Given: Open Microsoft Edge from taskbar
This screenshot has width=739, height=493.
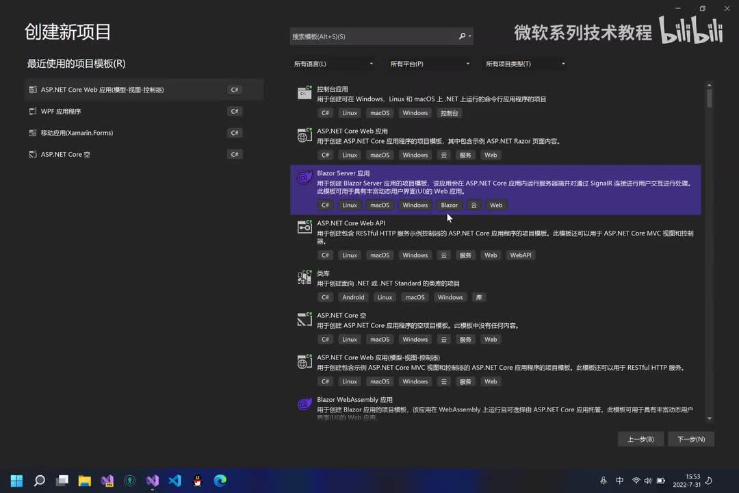Looking at the screenshot, I should pos(220,480).
